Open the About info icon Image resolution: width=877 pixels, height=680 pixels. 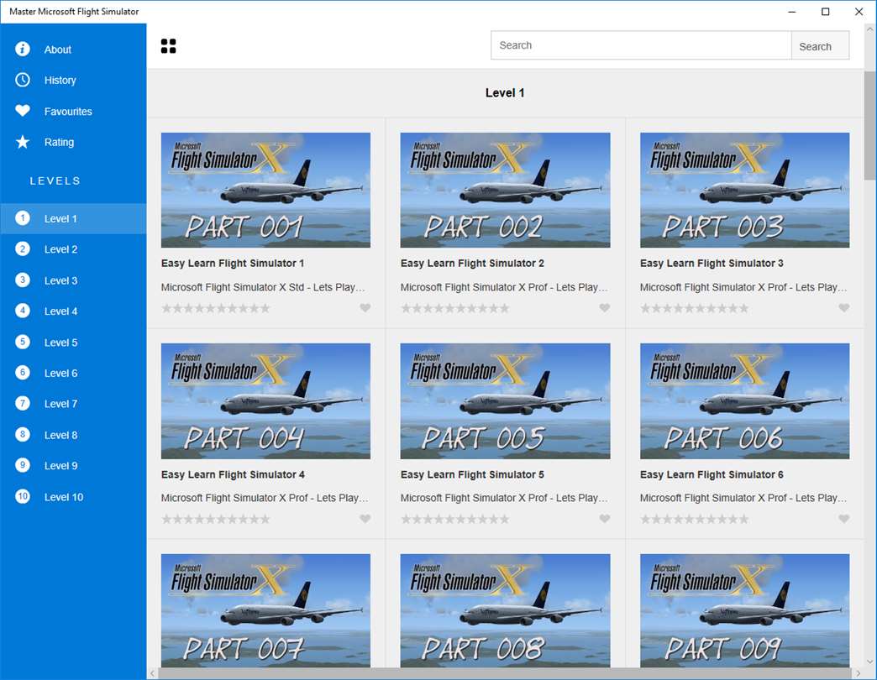point(23,50)
